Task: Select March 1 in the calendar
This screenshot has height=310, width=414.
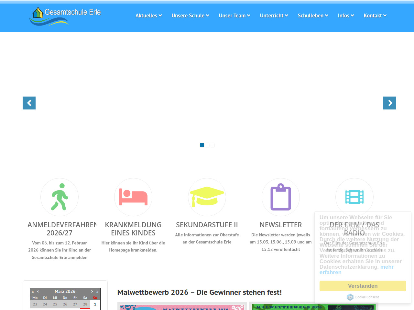Action: tap(95, 304)
